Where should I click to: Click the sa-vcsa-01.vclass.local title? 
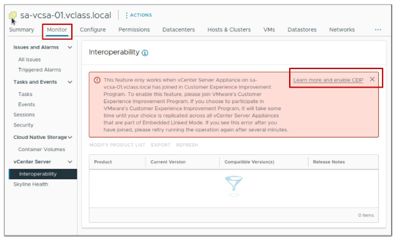coord(65,15)
